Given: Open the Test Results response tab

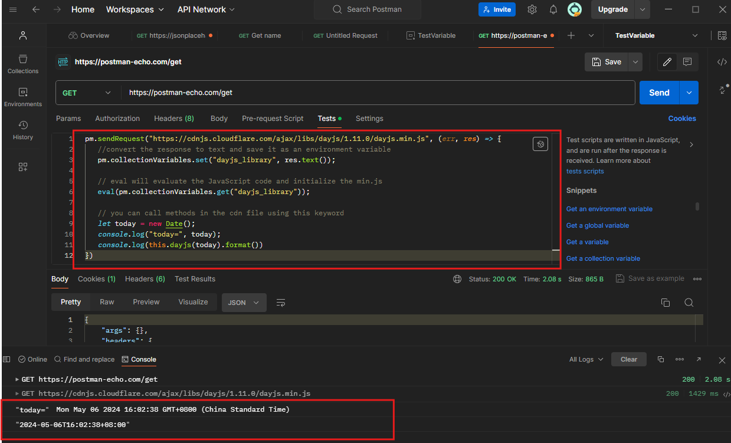Looking at the screenshot, I should point(195,279).
